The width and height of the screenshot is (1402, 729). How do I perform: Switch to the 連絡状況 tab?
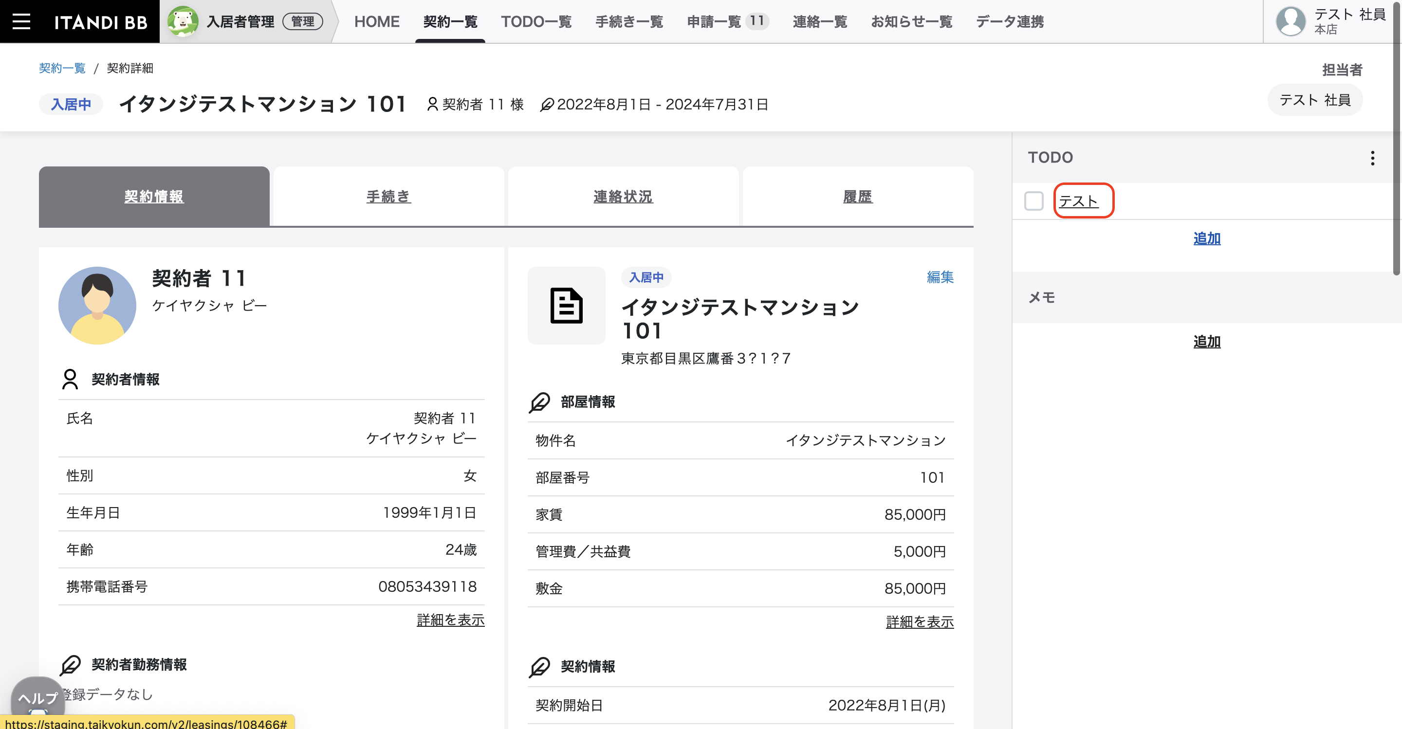tap(623, 197)
